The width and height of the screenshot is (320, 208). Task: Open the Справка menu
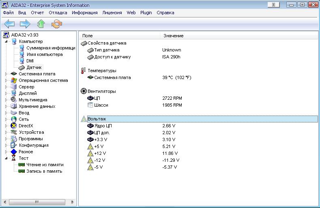165,13
